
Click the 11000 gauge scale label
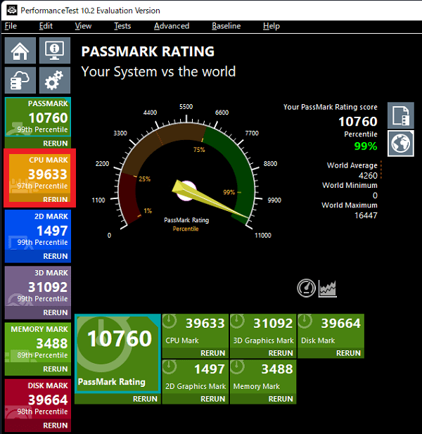pos(263,235)
